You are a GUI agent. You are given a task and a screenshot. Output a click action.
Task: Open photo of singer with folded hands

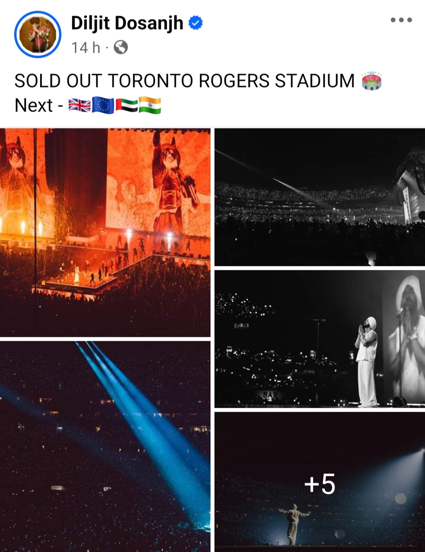coord(320,339)
